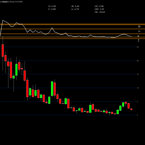
Task: Click the white indicator line's peak near left
Action: click(x=3, y=20)
